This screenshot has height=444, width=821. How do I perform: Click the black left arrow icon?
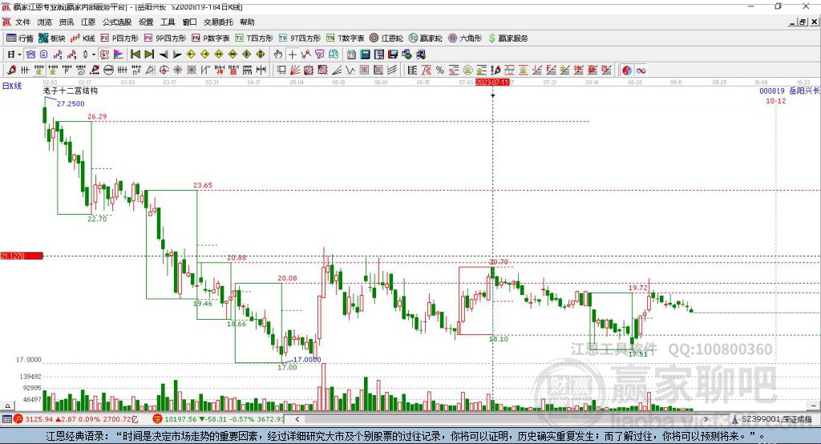click(164, 54)
